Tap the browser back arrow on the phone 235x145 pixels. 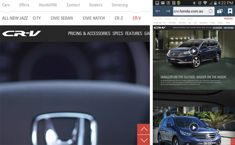(x=158, y=11)
